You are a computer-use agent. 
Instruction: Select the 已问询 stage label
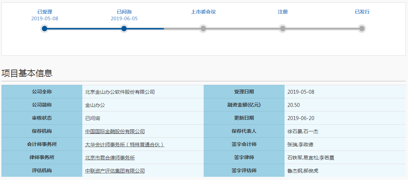coord(124,12)
